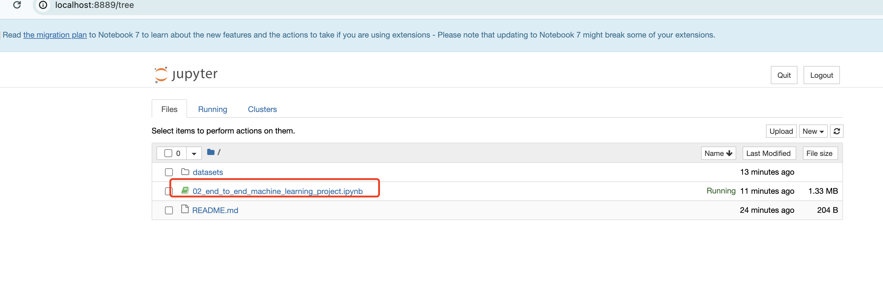Image resolution: width=883 pixels, height=290 pixels.
Task: Switch to the Clusters tab
Action: tap(262, 109)
